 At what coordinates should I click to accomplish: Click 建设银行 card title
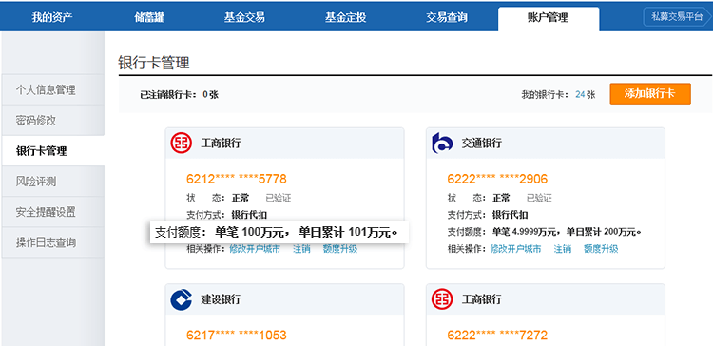(221, 299)
